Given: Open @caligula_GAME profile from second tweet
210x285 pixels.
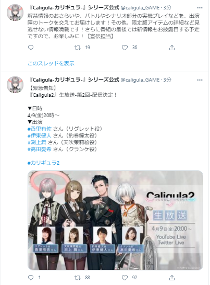Looking at the screenshot, I should point(140,80).
